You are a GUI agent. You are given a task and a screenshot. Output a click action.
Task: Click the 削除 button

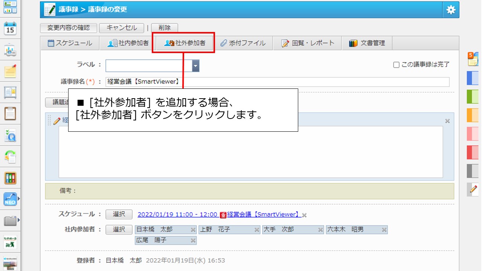tap(165, 27)
